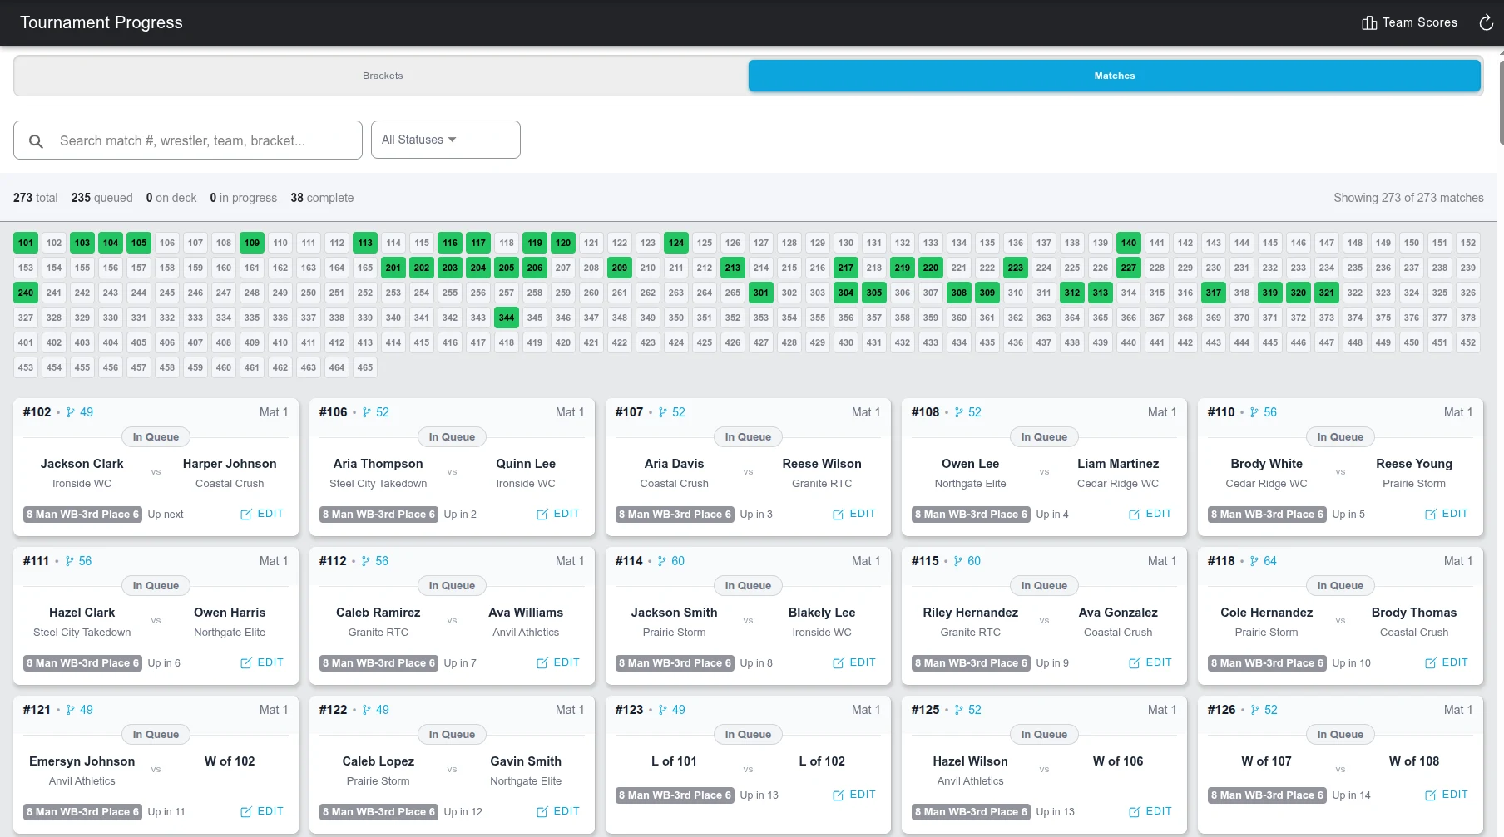Click bracket branch icon on match #125
The height and width of the screenshot is (837, 1504).
point(958,710)
